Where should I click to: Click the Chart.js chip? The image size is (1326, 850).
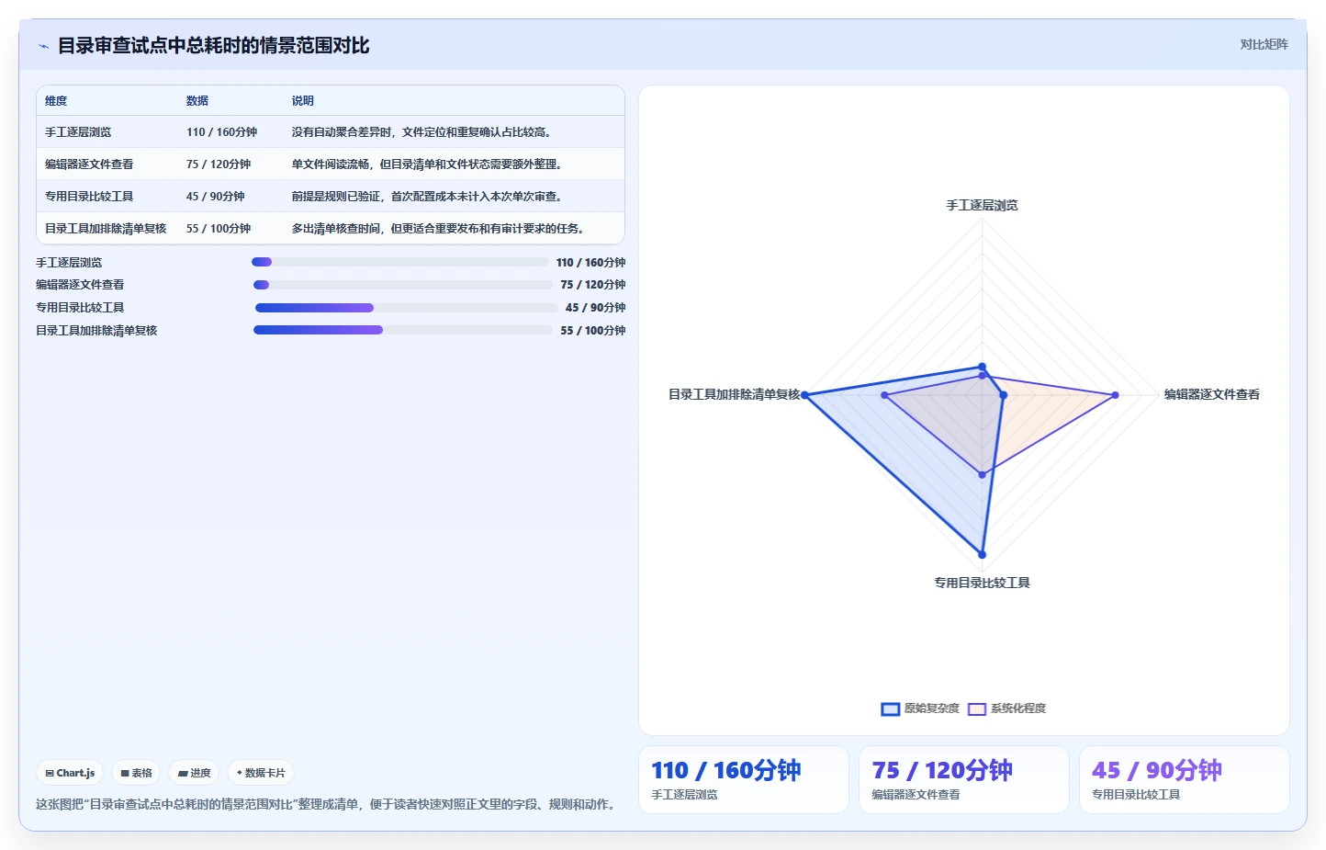point(70,773)
